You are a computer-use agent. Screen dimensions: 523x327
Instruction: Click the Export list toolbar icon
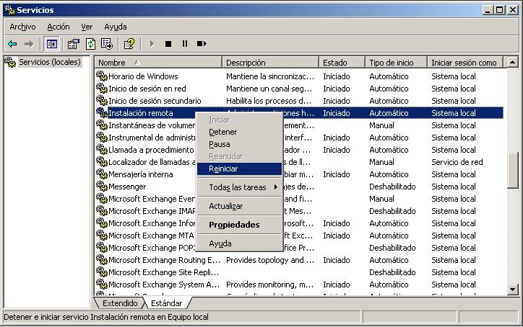coord(107,44)
